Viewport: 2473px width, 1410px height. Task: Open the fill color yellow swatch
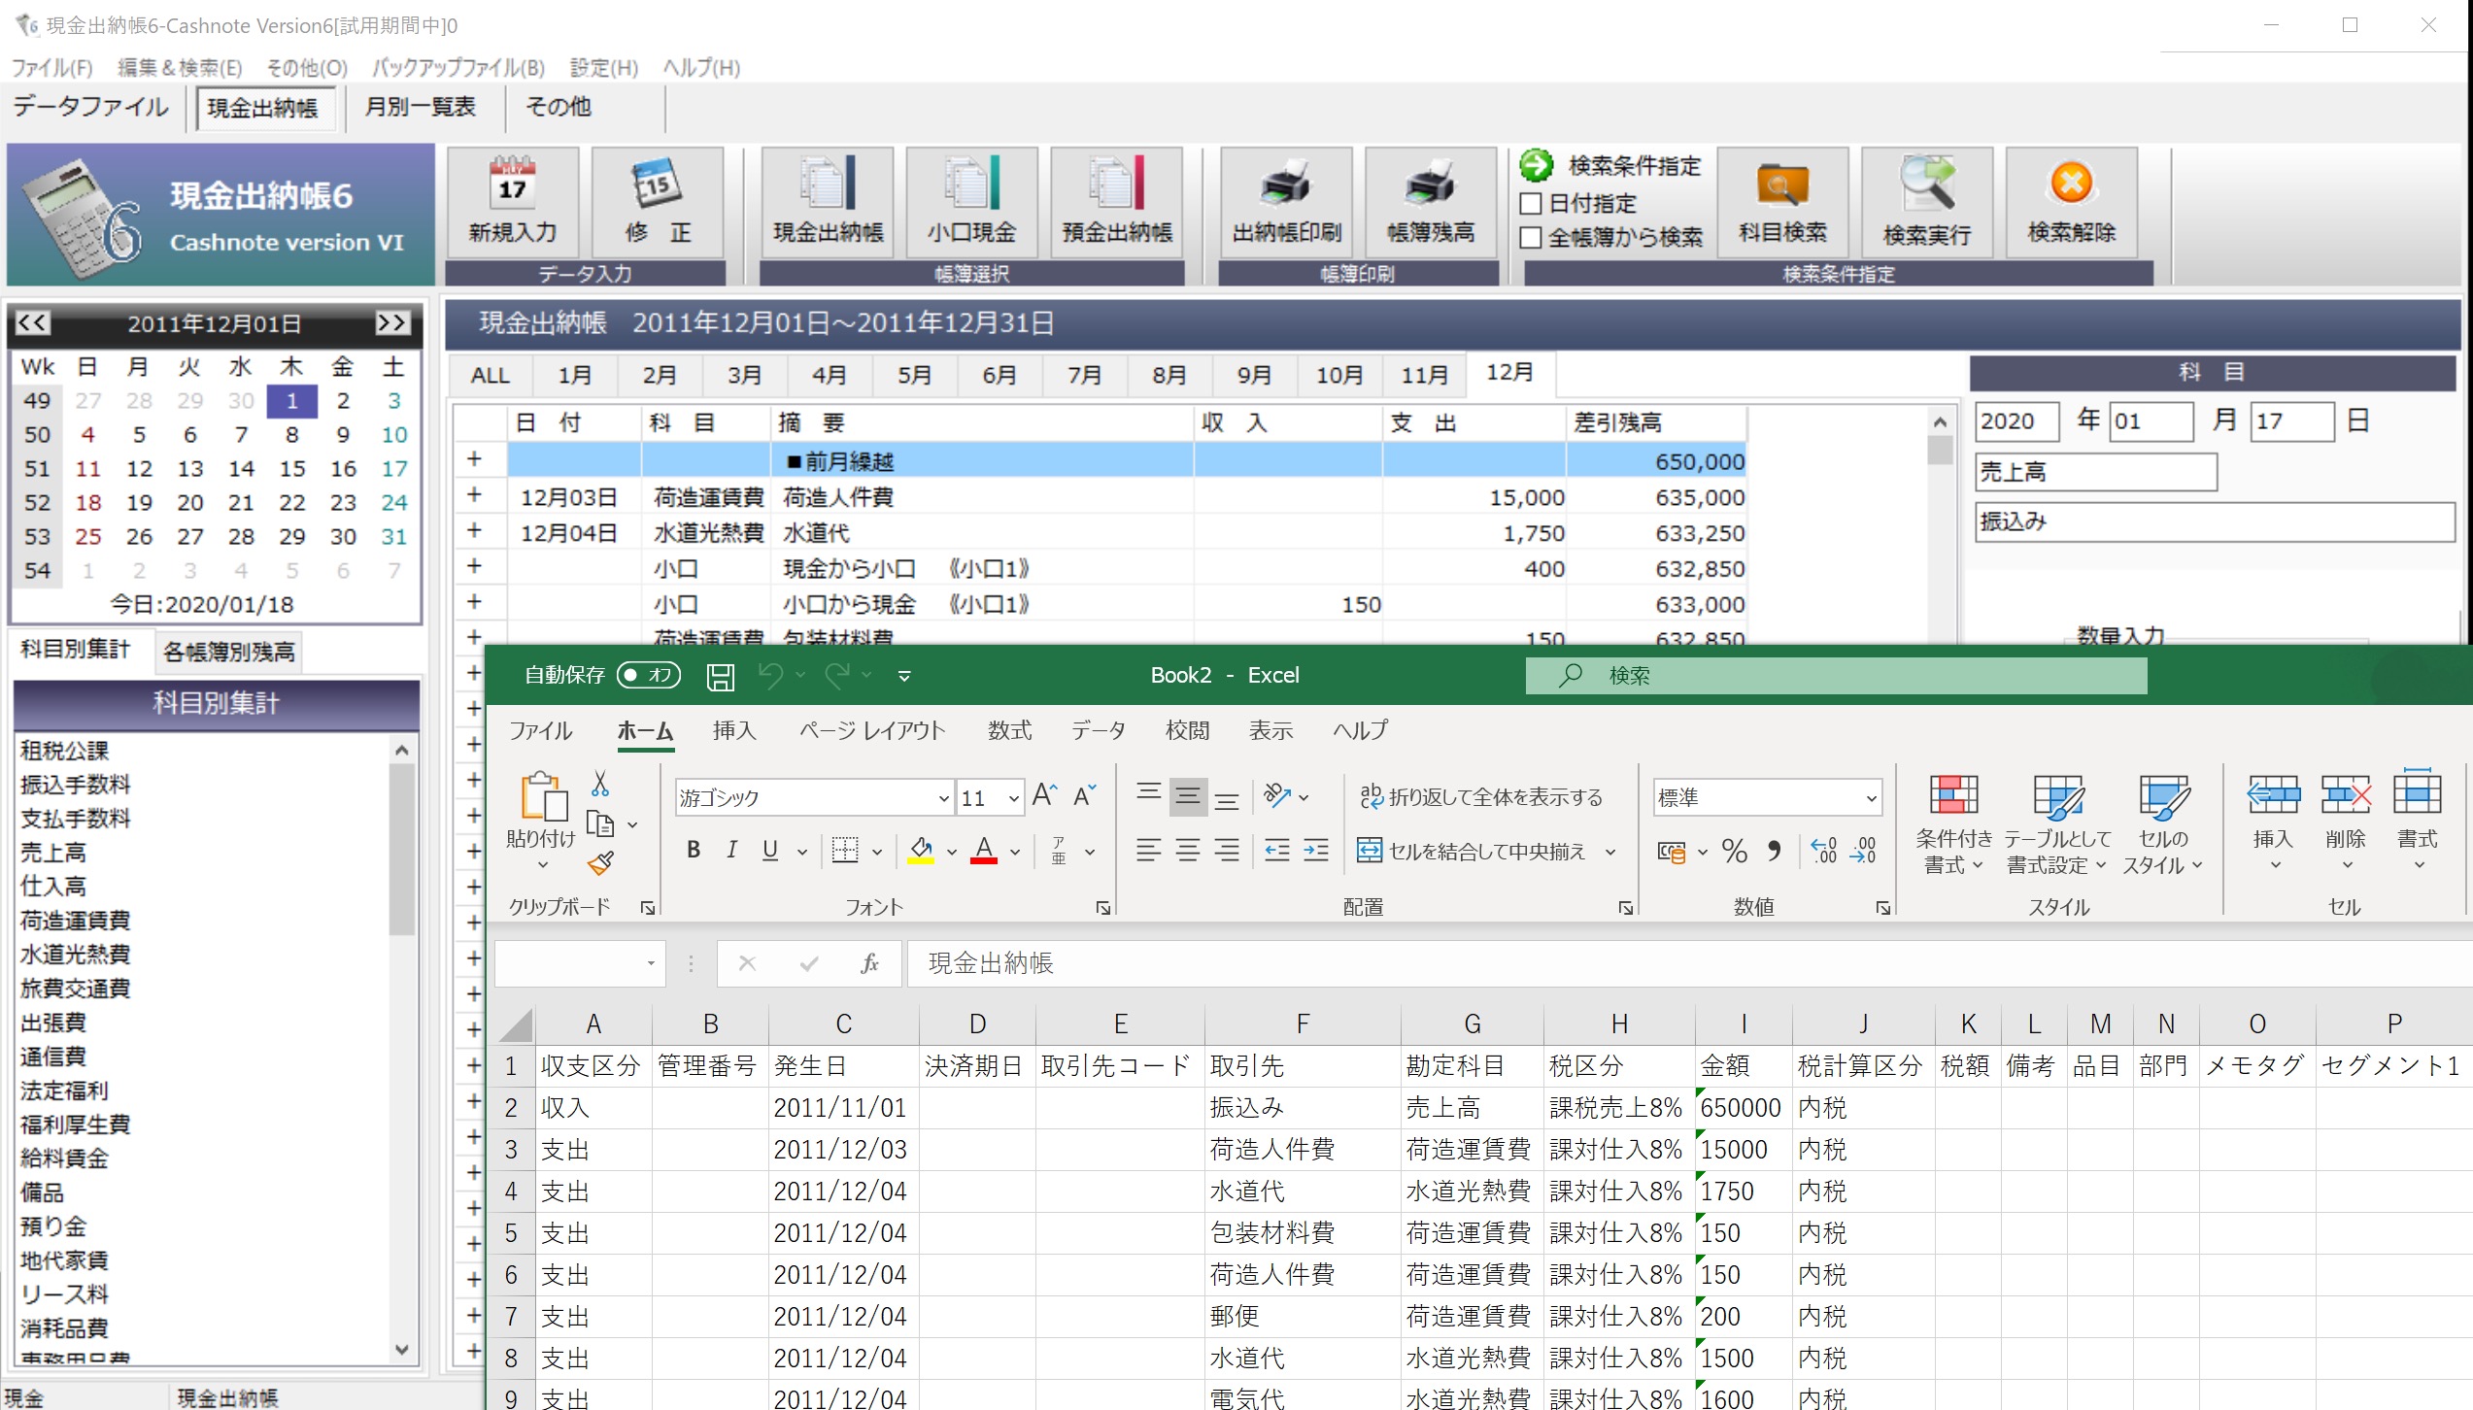tap(921, 852)
